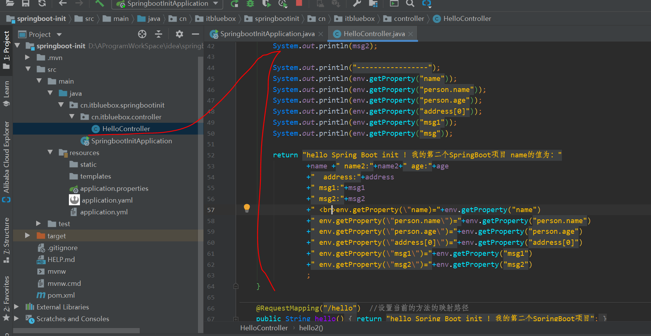Click the Open file toolbar icon

pos(10,3)
